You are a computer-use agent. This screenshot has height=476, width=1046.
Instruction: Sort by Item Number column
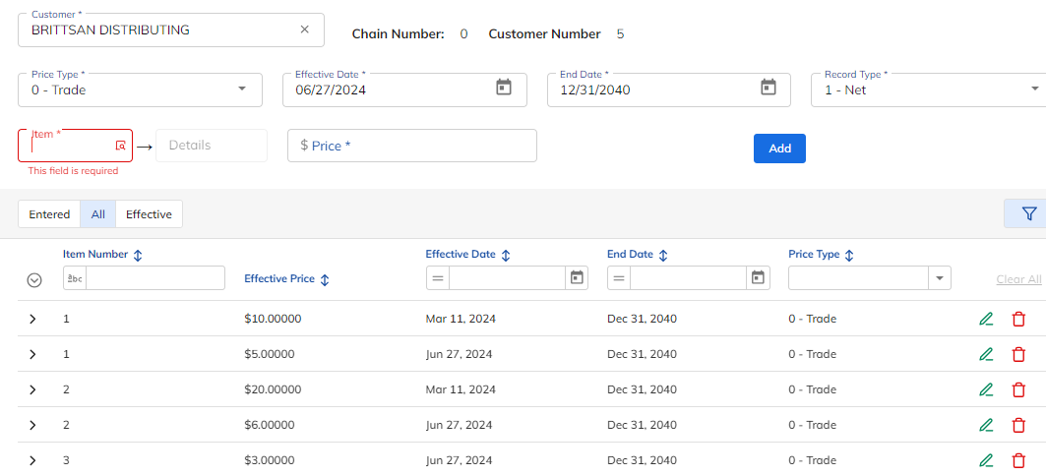pyautogui.click(x=138, y=255)
